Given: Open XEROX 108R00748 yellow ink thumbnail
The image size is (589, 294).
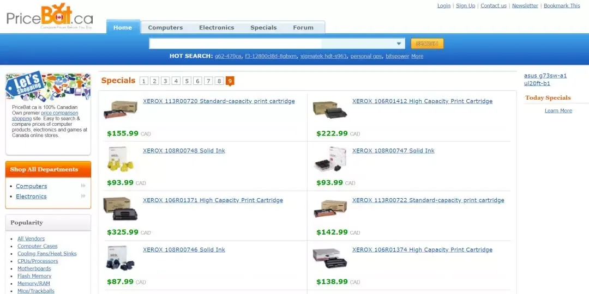Looking at the screenshot, I should tap(121, 160).
